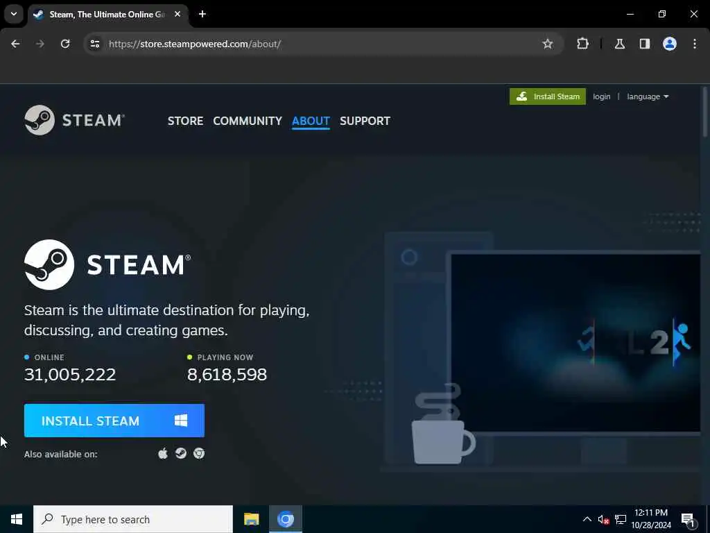View site information icon
The image size is (710, 533).
pyautogui.click(x=95, y=44)
